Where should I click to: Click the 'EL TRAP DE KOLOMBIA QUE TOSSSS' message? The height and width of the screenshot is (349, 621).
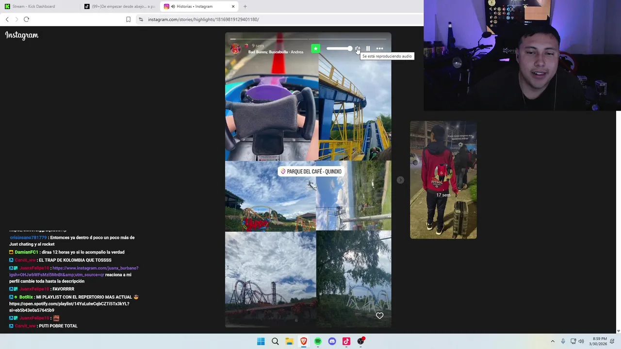coord(75,260)
